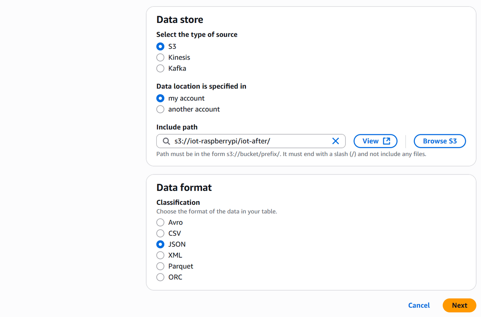481x317 pixels.
Task: Choose Kafka as the source type
Action: pyautogui.click(x=160, y=68)
